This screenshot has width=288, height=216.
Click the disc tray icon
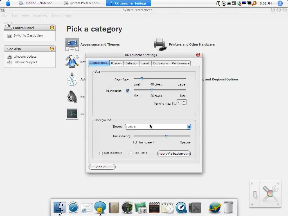224,3
